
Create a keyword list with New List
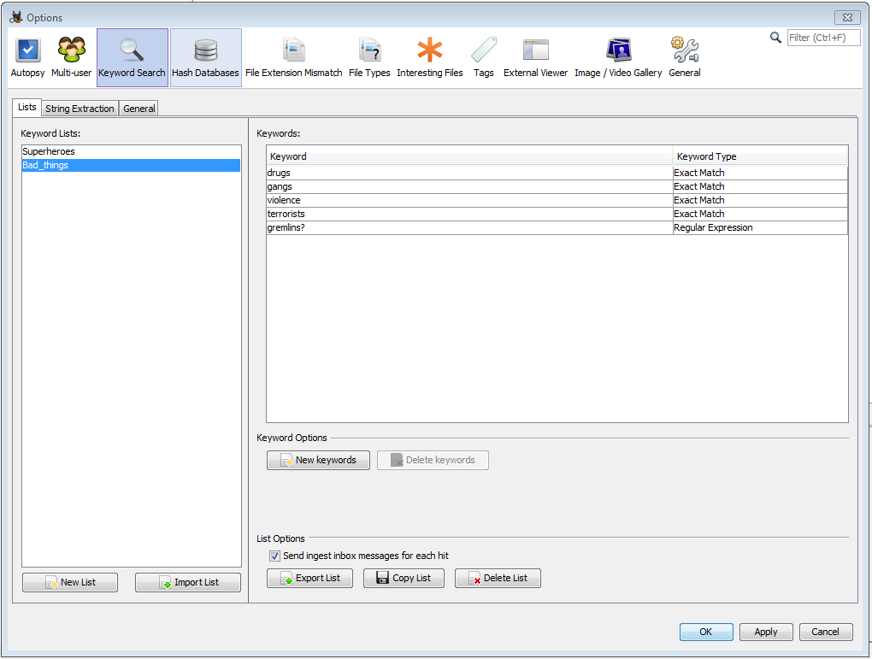pos(70,582)
